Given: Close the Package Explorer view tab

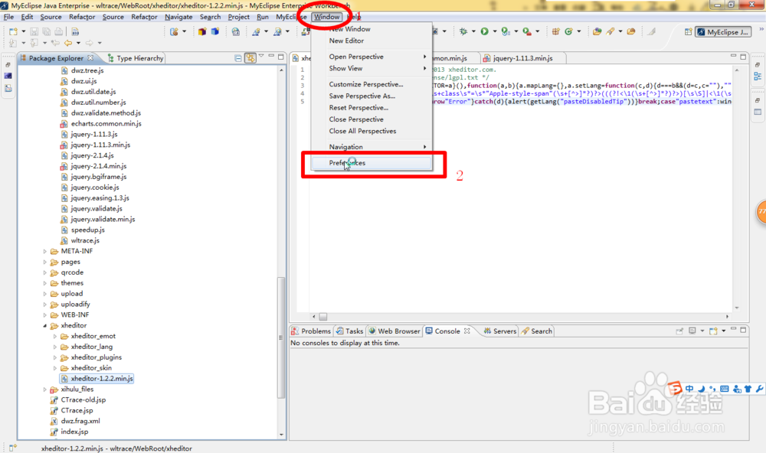Looking at the screenshot, I should pos(90,57).
